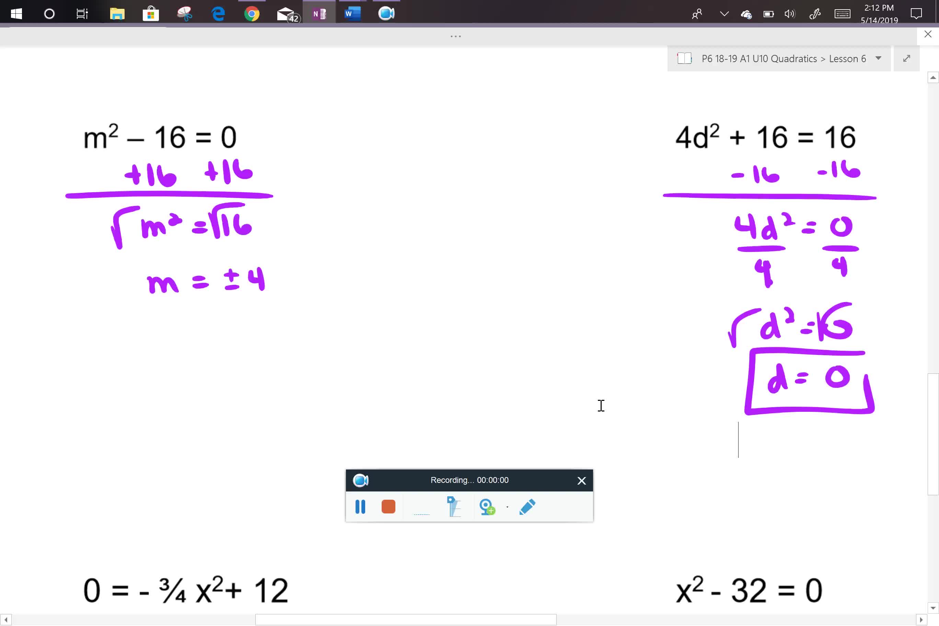Click the vertical scrollbar thumb
Viewport: 939px width, 626px height.
click(932, 434)
